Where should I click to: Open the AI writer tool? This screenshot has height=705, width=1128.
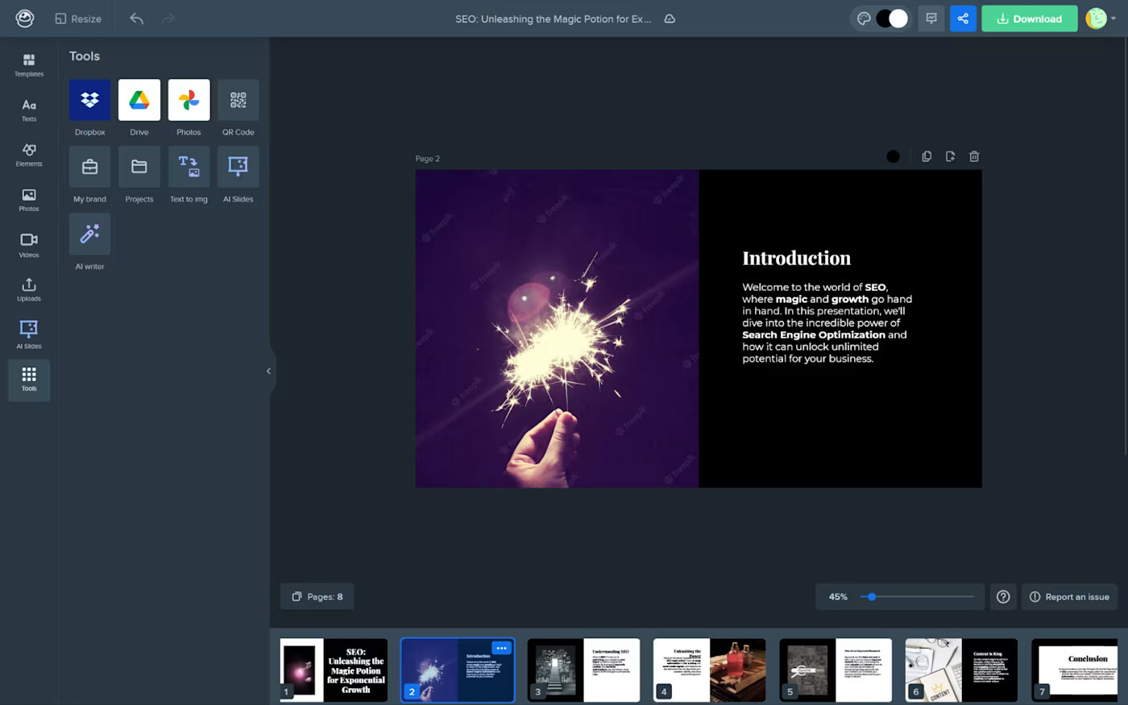89,234
